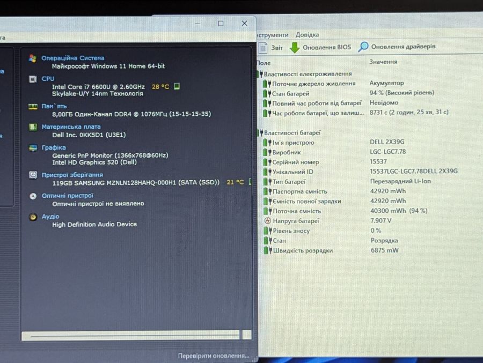
Task: Click the 6875 mW discharge rate value
Action: pyautogui.click(x=385, y=250)
